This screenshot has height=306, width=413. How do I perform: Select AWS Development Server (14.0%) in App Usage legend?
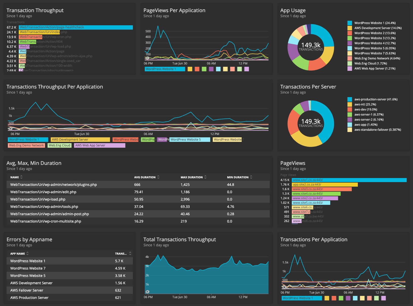(x=378, y=28)
